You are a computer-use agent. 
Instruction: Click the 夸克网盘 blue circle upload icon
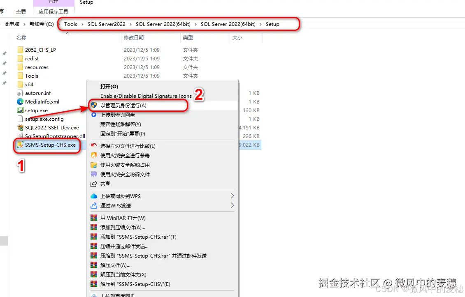pyautogui.click(x=94, y=115)
